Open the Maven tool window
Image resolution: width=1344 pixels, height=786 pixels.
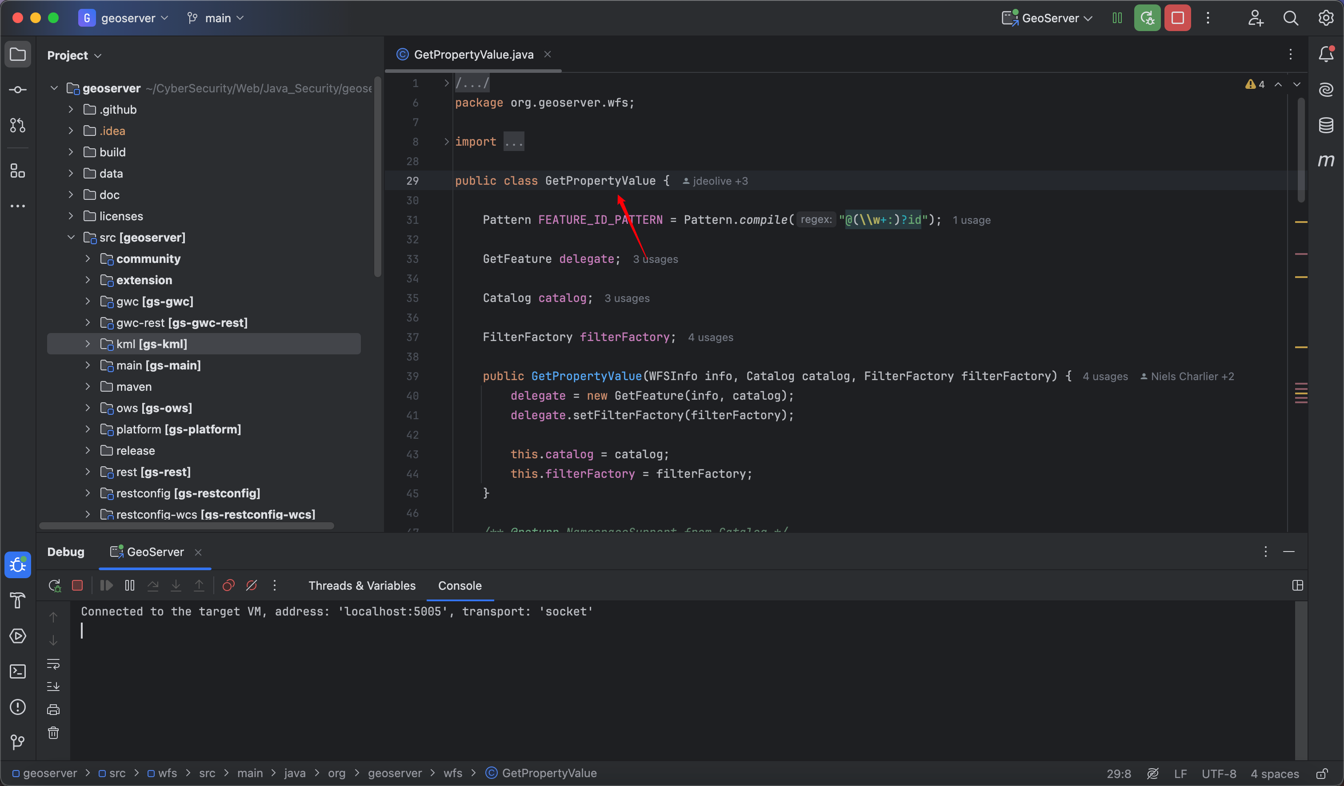tap(1326, 160)
